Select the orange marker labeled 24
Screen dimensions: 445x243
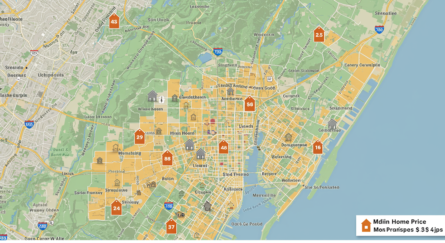(116, 208)
